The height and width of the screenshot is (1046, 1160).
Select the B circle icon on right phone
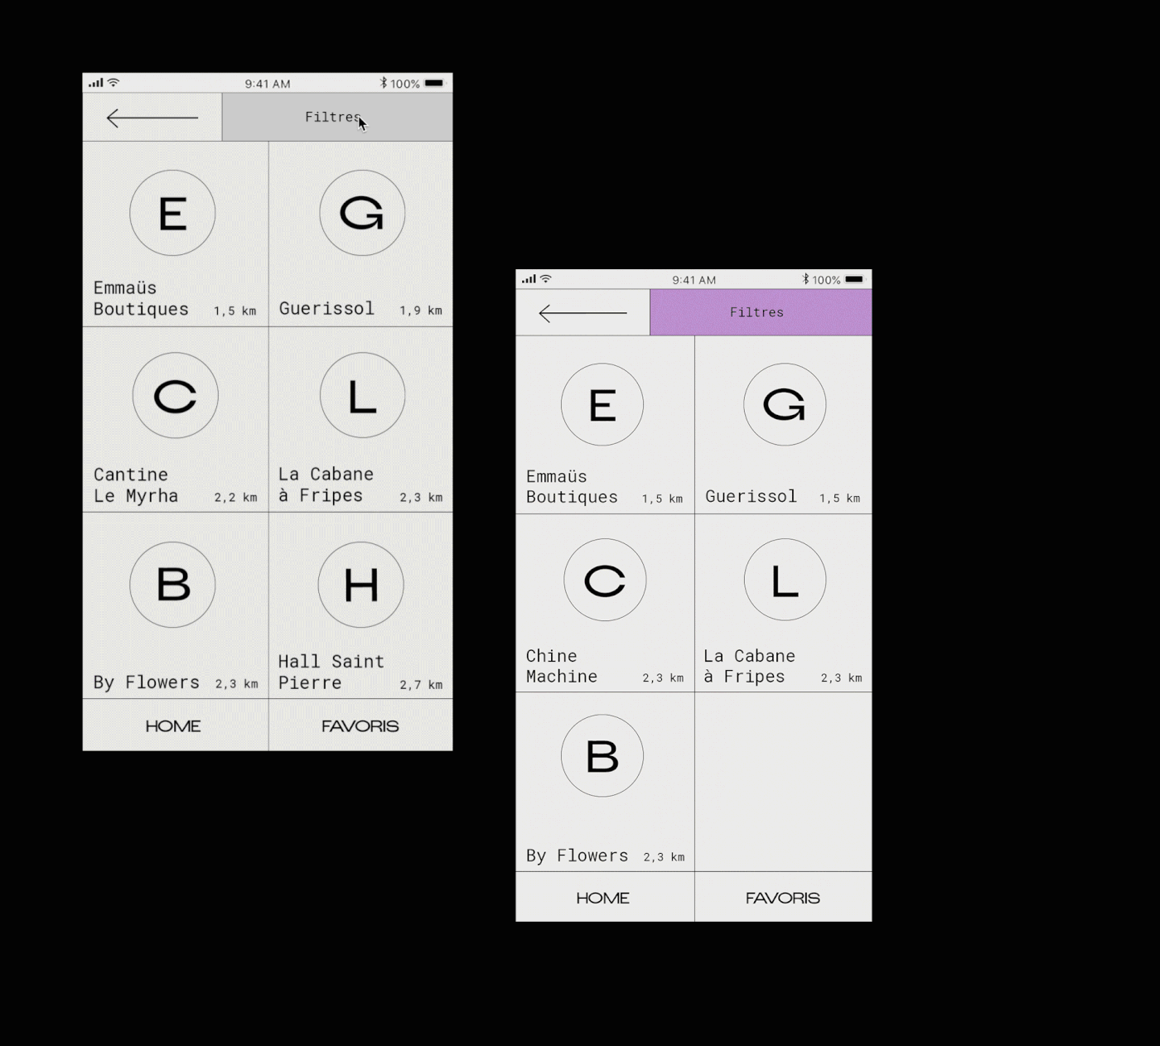point(602,755)
